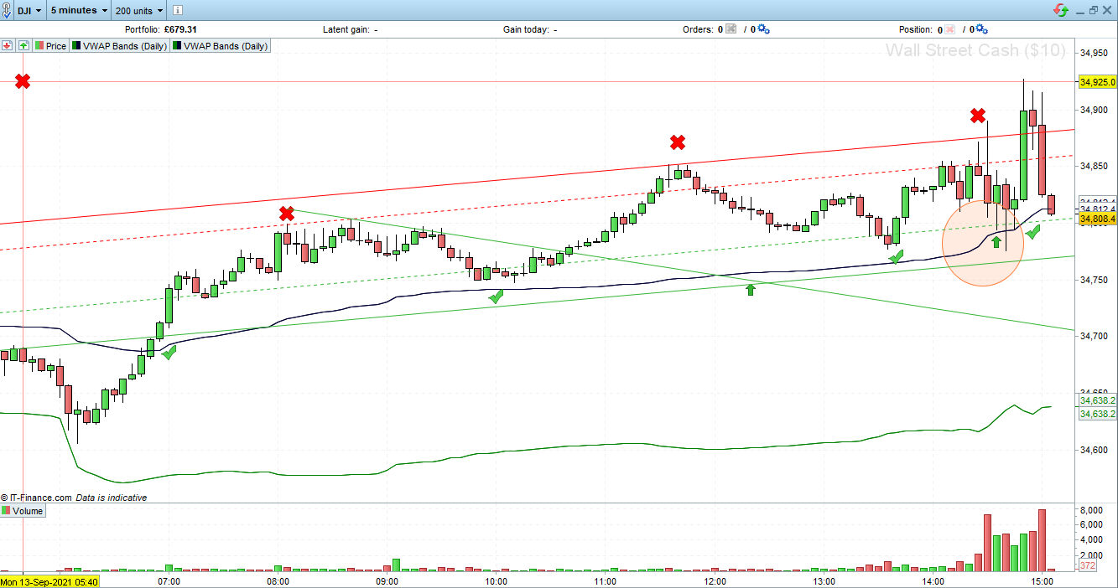Open the Position settings gear icon
Screen dimensions: 1118x588
click(x=980, y=28)
